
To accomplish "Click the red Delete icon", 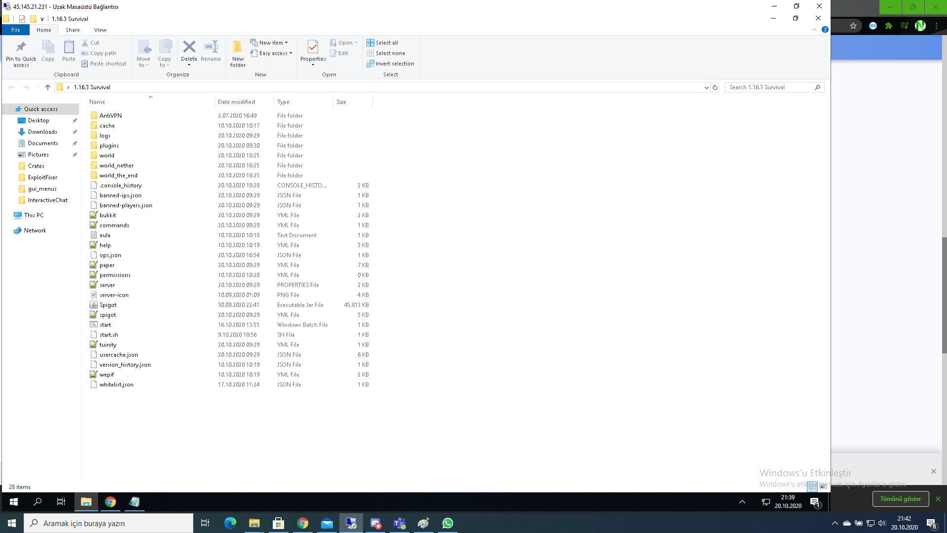I will coord(189,47).
